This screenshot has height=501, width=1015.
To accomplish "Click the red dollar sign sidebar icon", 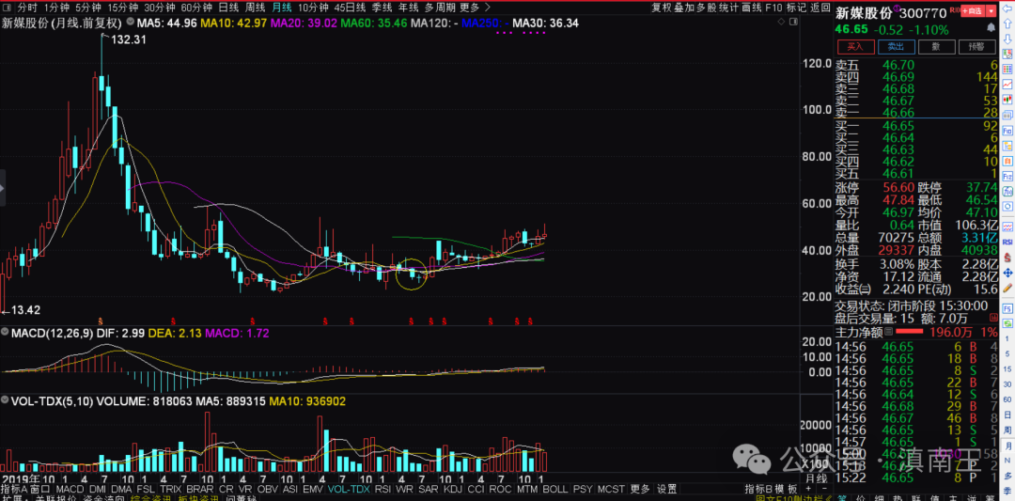I will click(x=1006, y=257).
